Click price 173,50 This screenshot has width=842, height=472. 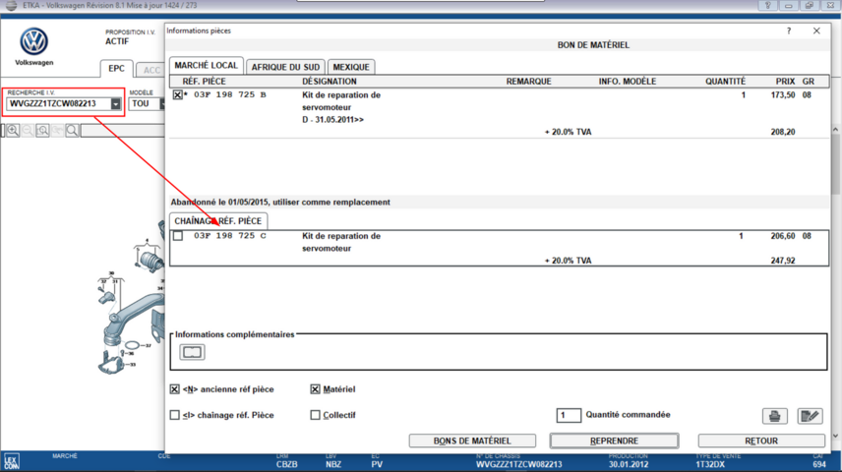pyautogui.click(x=783, y=95)
